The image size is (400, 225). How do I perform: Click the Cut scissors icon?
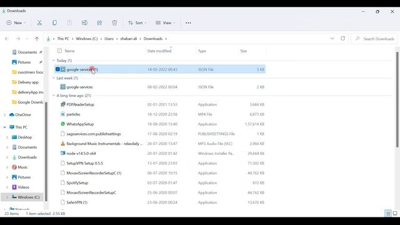point(39,22)
